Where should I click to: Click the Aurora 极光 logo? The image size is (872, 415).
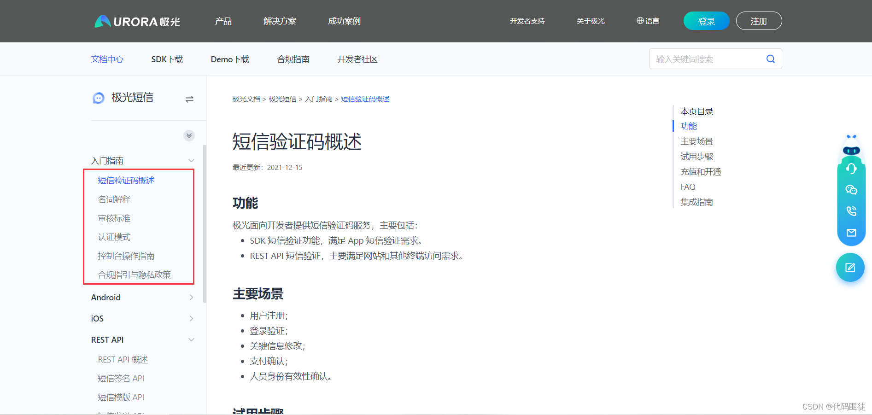point(137,21)
